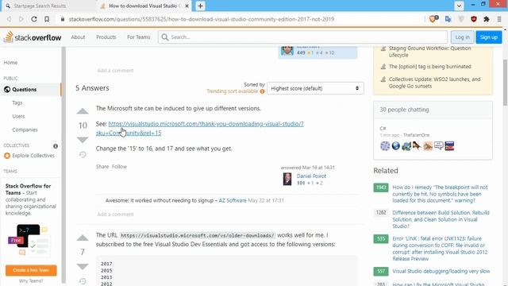Screen dimensions: 508x286
Task: Reload the page with the refresh icon
Action: coord(33,19)
